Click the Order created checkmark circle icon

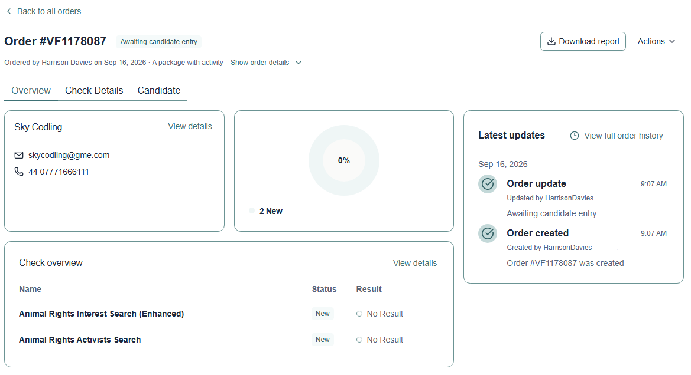(488, 233)
